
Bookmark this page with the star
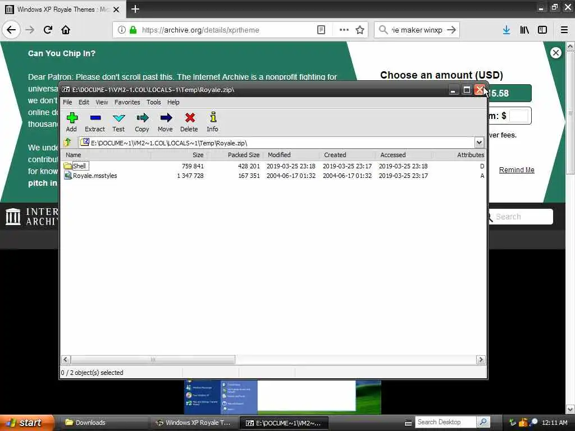point(360,30)
